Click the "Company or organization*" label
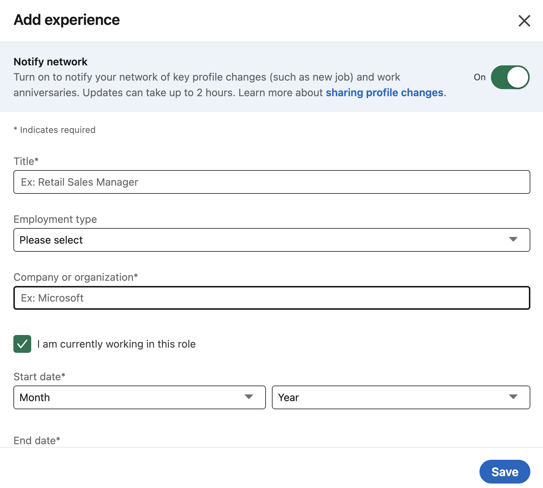This screenshot has width=543, height=488. [76, 277]
